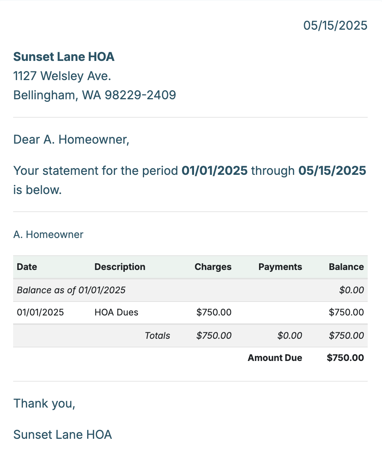382x470 pixels.
Task: Click the Totals label
Action: click(x=158, y=336)
